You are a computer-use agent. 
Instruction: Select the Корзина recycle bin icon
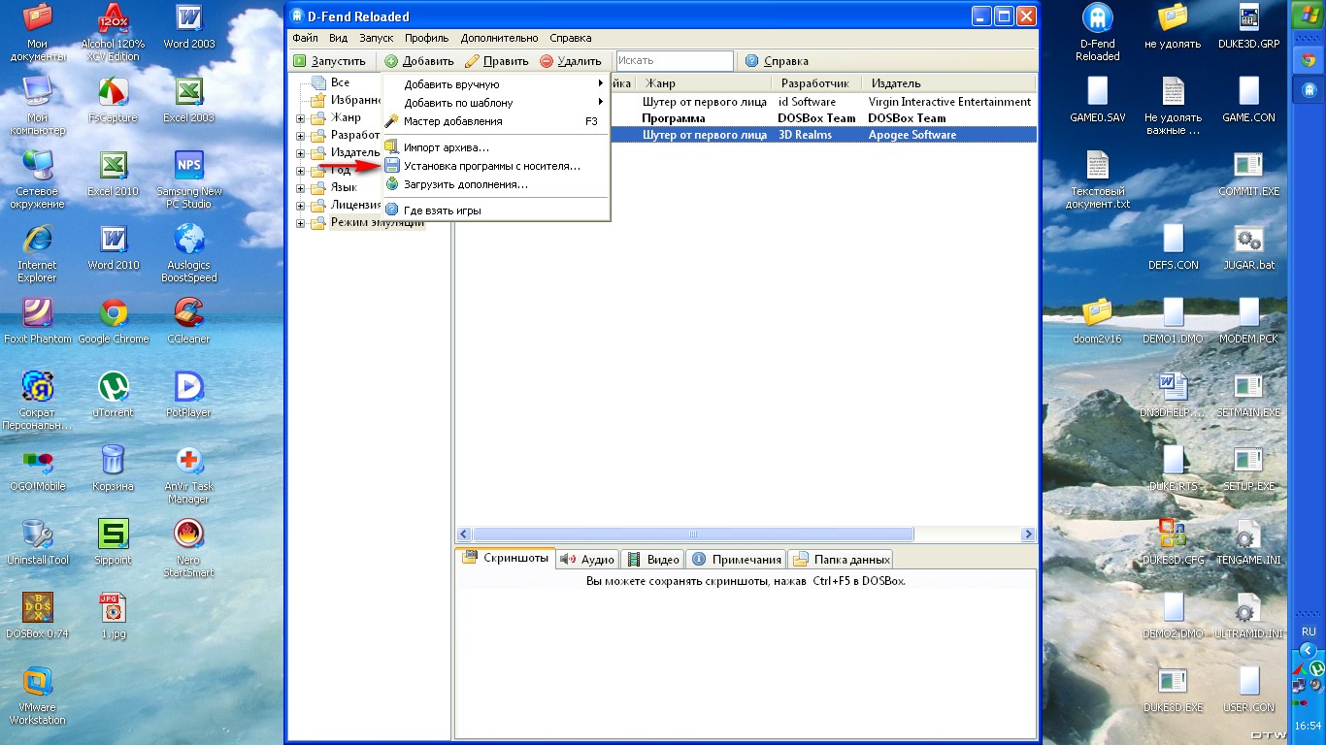pos(114,468)
